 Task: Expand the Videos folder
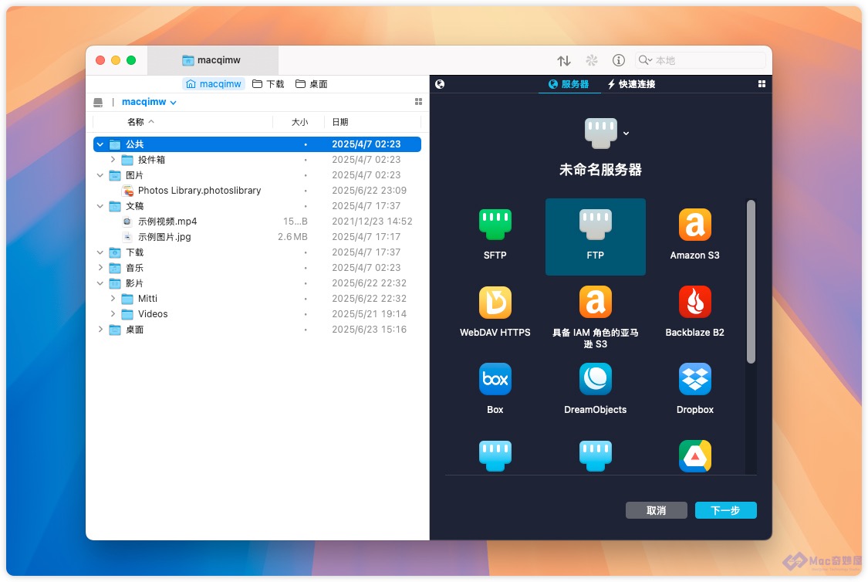113,314
